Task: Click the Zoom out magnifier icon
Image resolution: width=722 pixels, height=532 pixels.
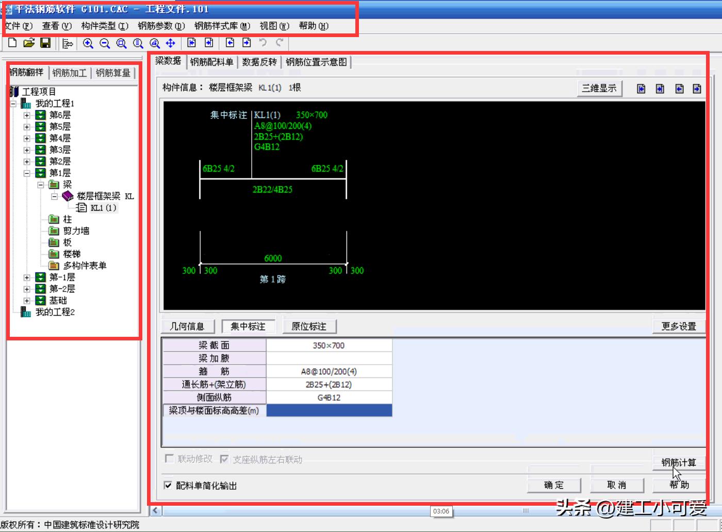Action: point(105,43)
